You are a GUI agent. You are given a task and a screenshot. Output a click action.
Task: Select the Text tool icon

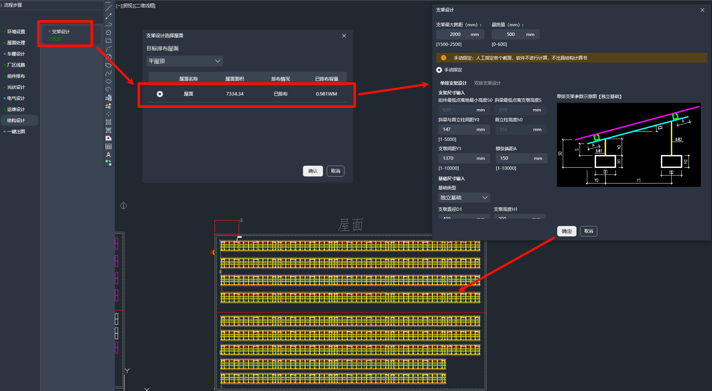pyautogui.click(x=108, y=155)
